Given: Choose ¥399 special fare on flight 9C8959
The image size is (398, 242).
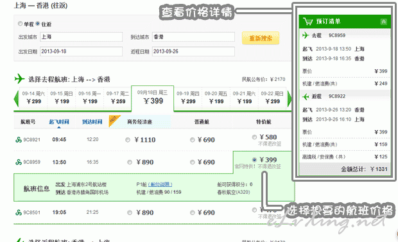Looking at the screenshot, I should coord(254,160).
